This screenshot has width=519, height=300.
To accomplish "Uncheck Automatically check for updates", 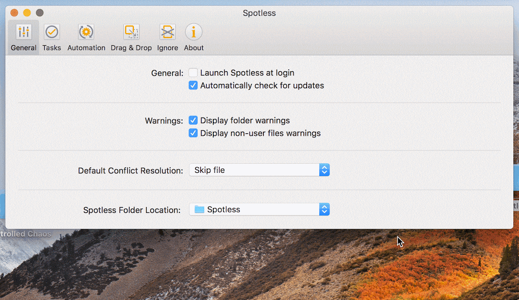I will click(x=193, y=85).
